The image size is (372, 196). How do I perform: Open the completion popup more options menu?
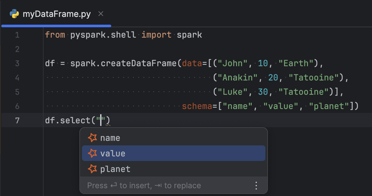tap(256, 186)
